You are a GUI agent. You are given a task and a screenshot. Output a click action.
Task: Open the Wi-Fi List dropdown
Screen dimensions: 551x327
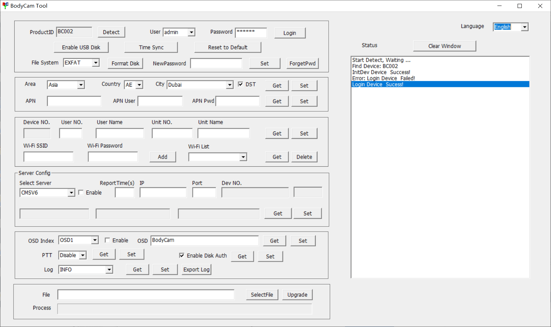pyautogui.click(x=243, y=157)
